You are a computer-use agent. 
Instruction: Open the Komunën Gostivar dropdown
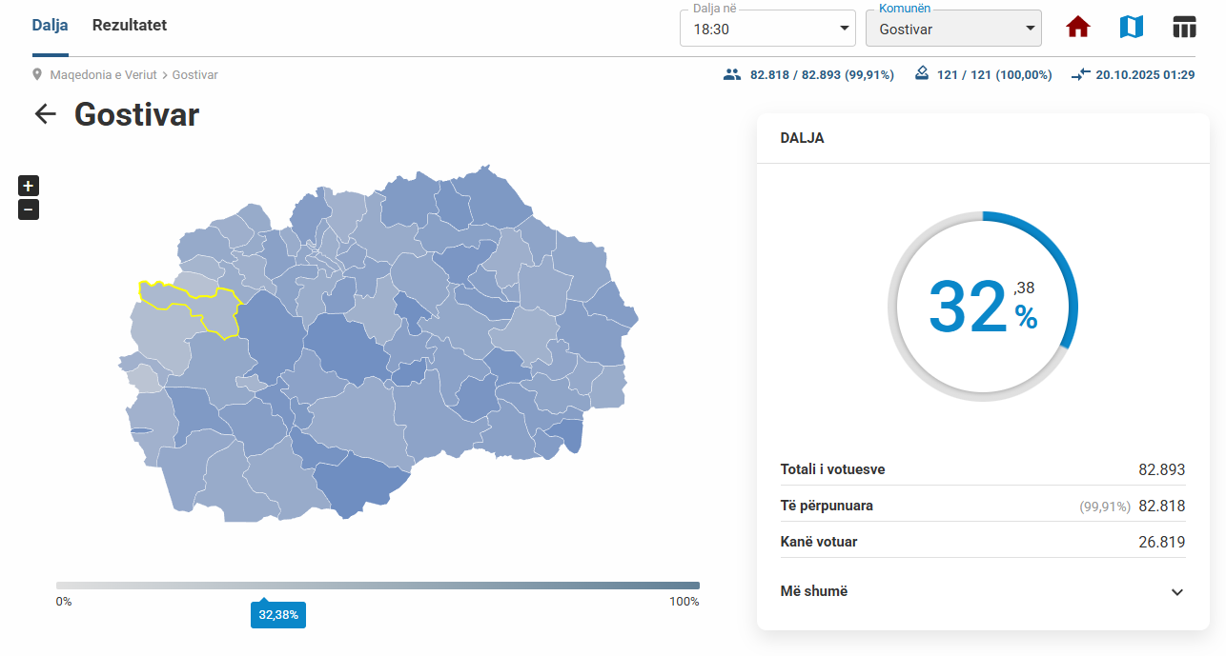pos(953,29)
